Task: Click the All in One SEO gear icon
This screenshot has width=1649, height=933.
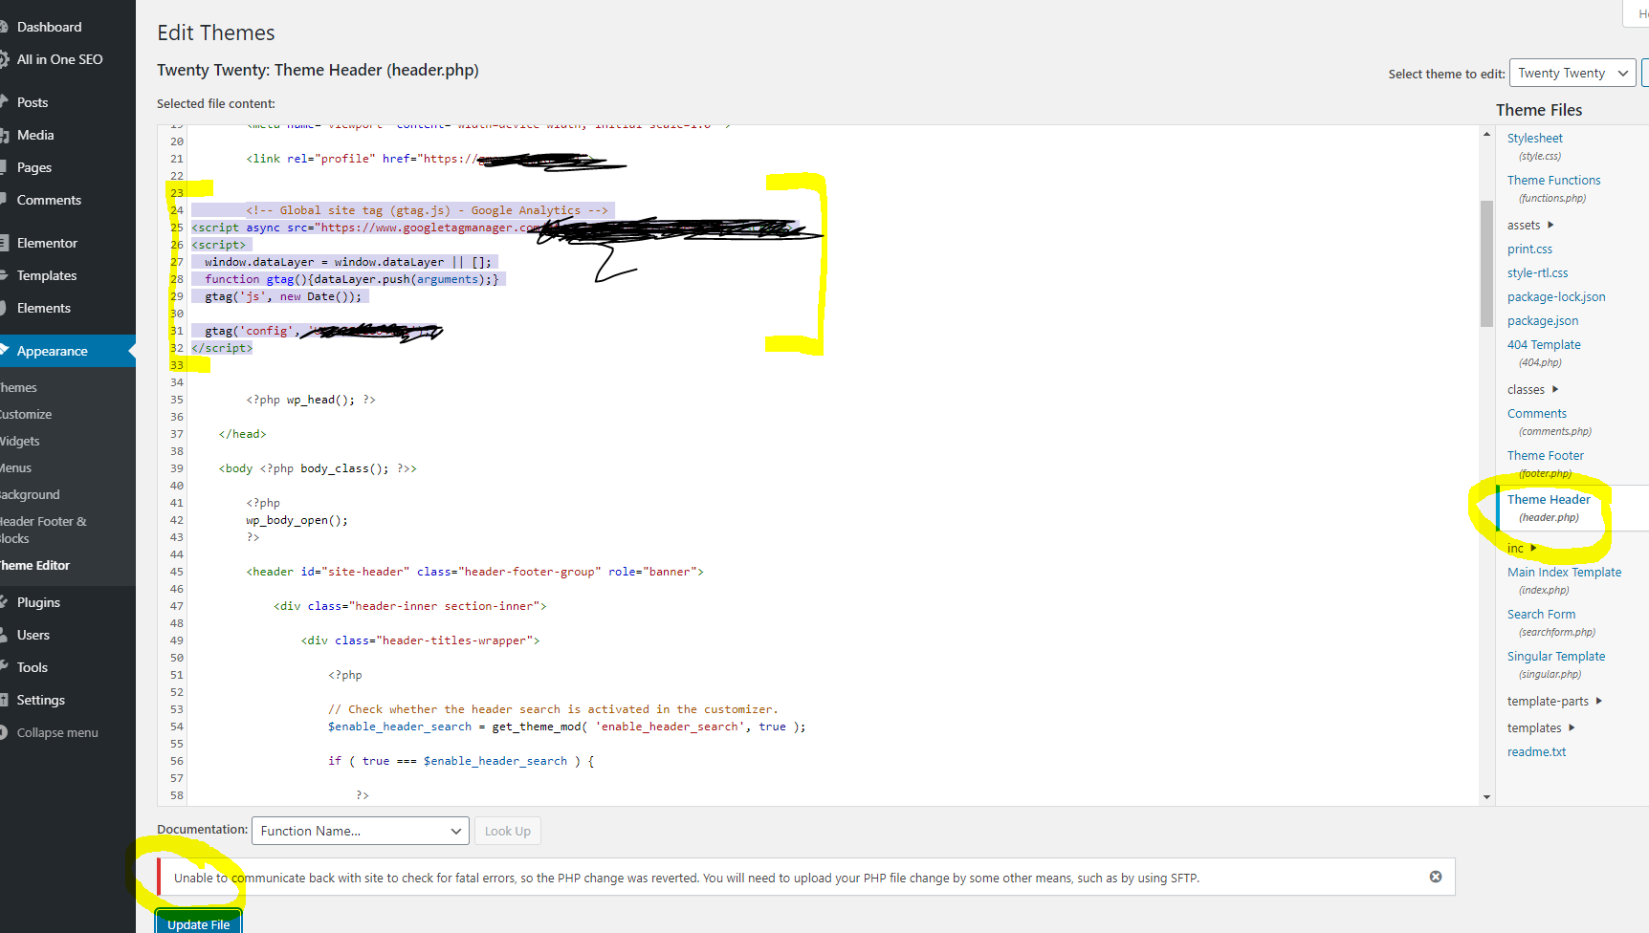Action: (x=4, y=59)
